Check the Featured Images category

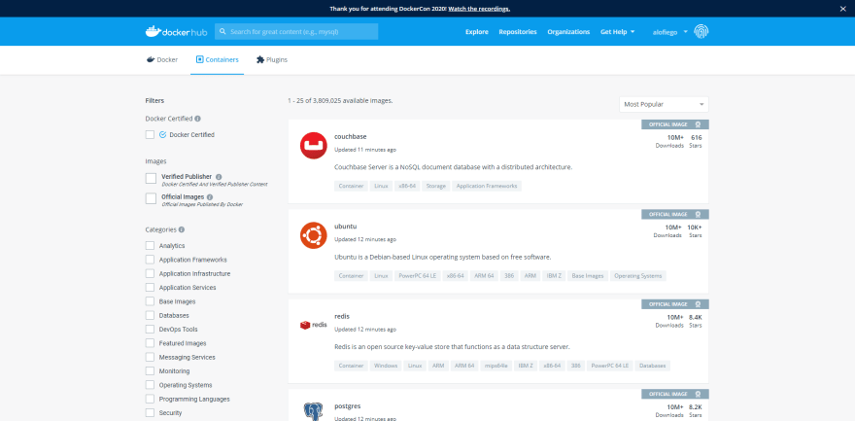coord(150,343)
